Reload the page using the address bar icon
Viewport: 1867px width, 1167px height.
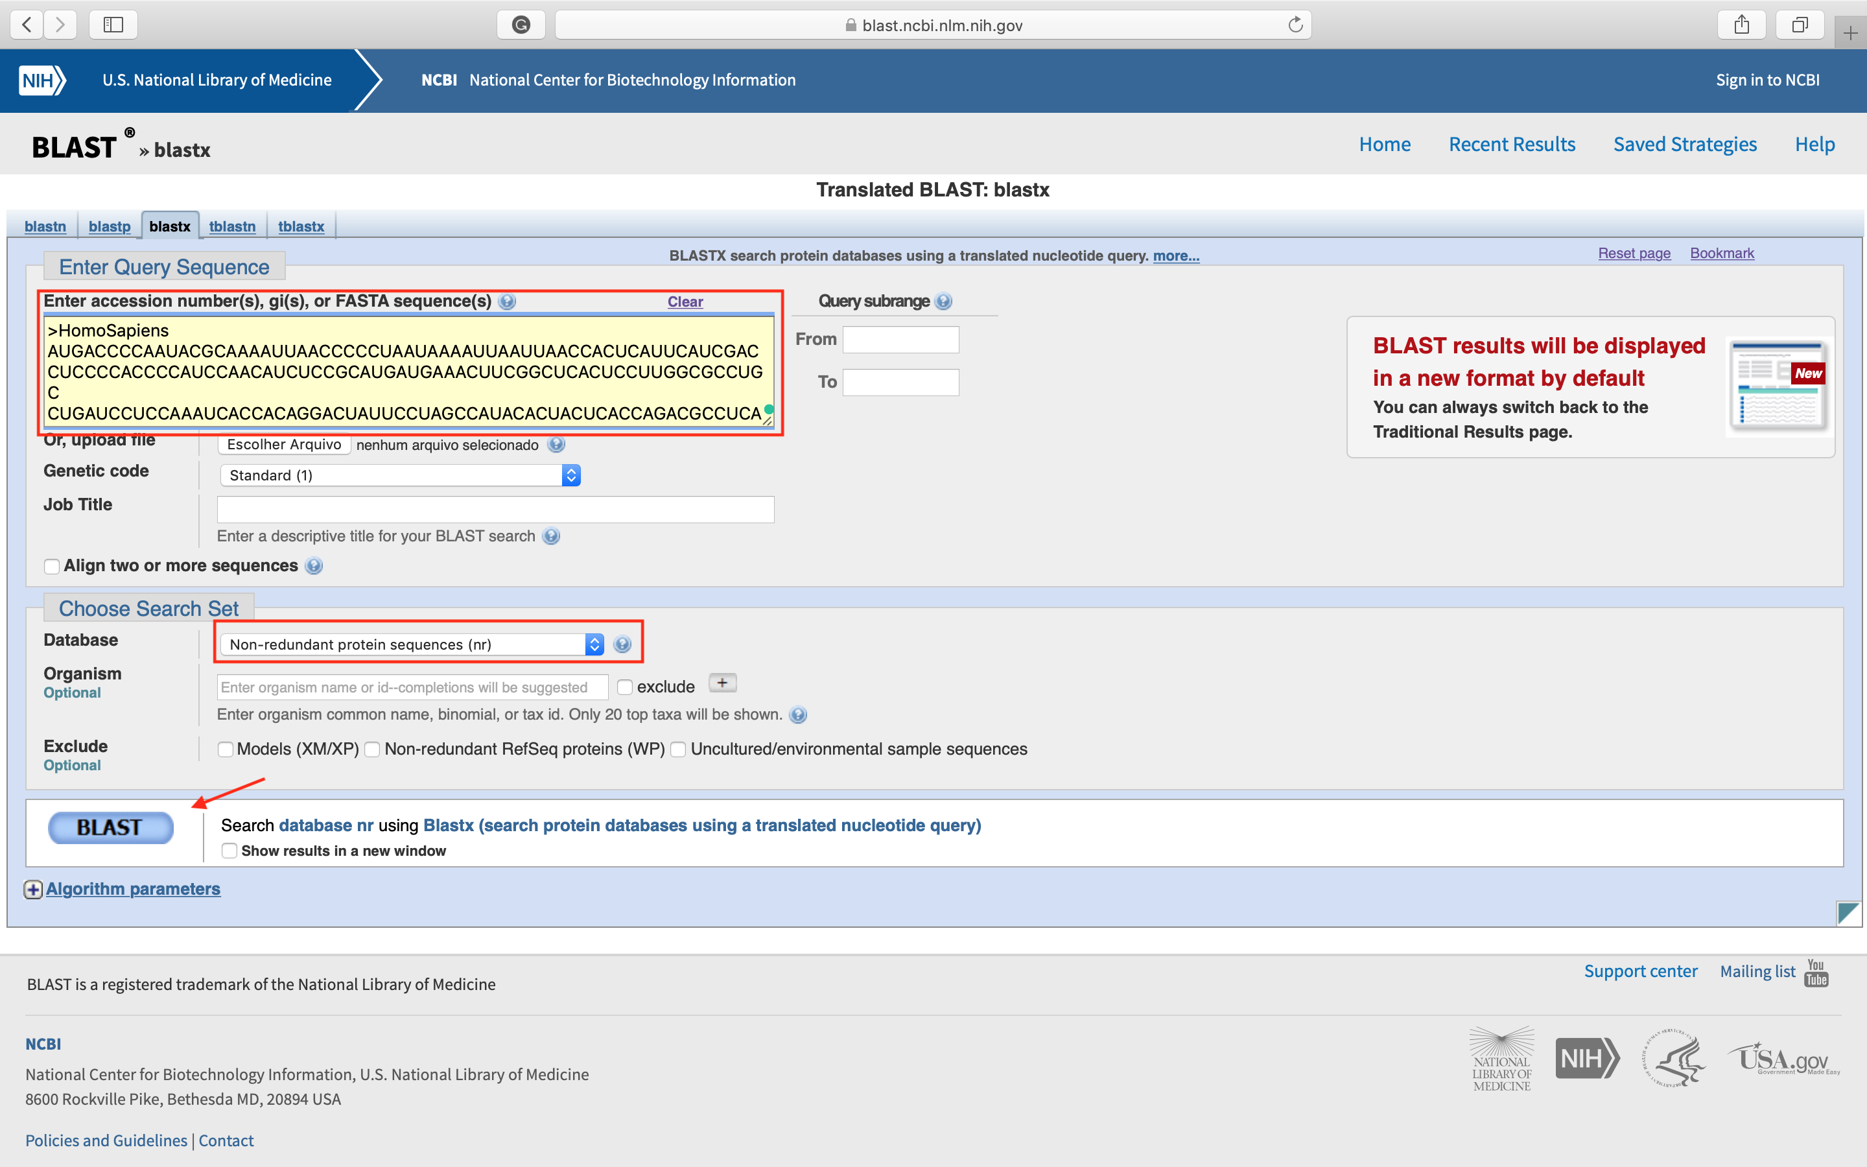[x=1295, y=24]
